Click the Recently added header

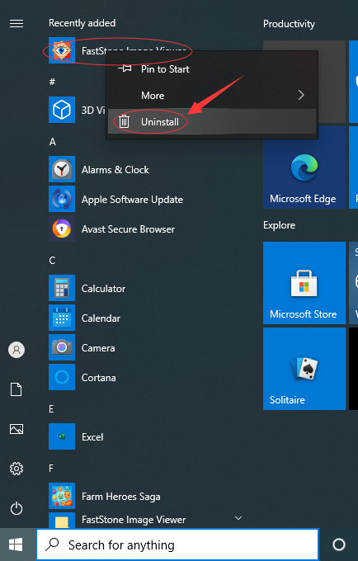82,23
